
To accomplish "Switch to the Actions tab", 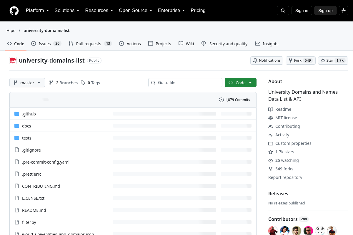I will pos(130,43).
